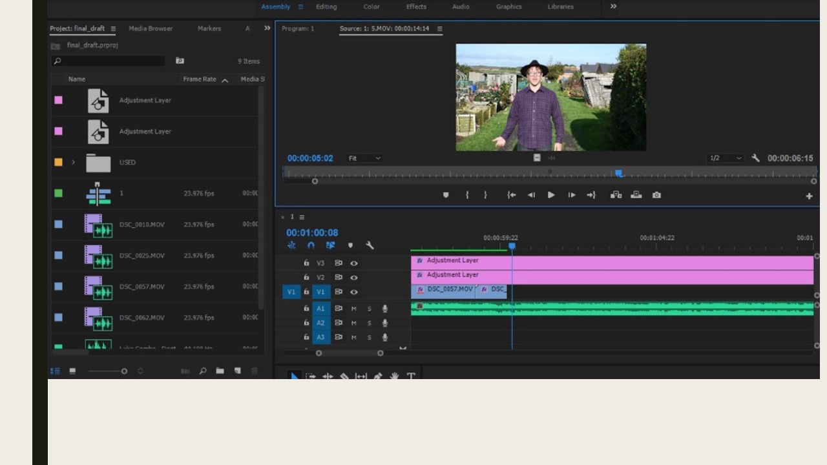
Task: Step forward one frame
Action: [x=572, y=195]
